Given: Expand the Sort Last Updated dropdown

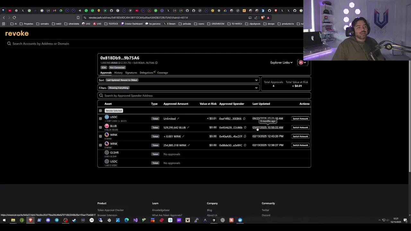Looking at the screenshot, I should click(x=178, y=80).
